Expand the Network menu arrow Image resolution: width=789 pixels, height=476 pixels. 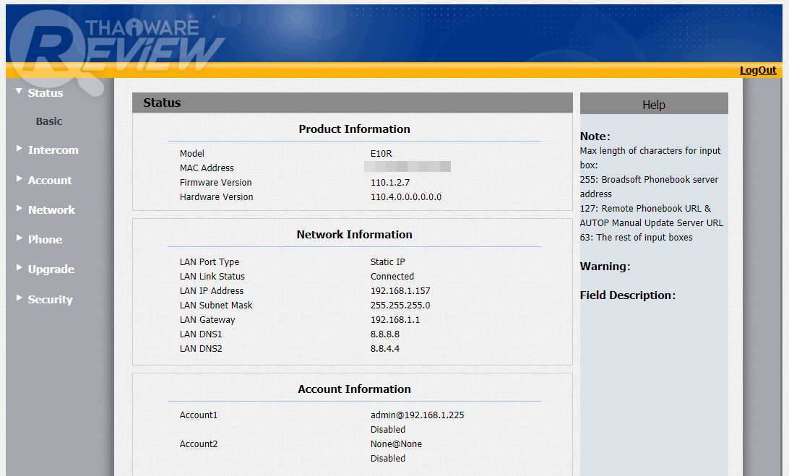pos(19,208)
